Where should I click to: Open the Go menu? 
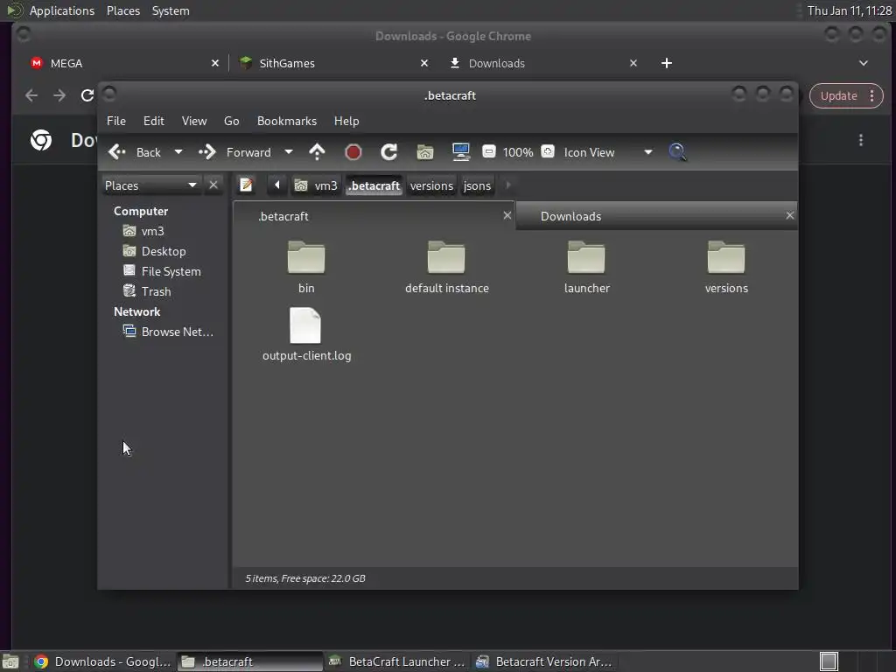click(231, 121)
